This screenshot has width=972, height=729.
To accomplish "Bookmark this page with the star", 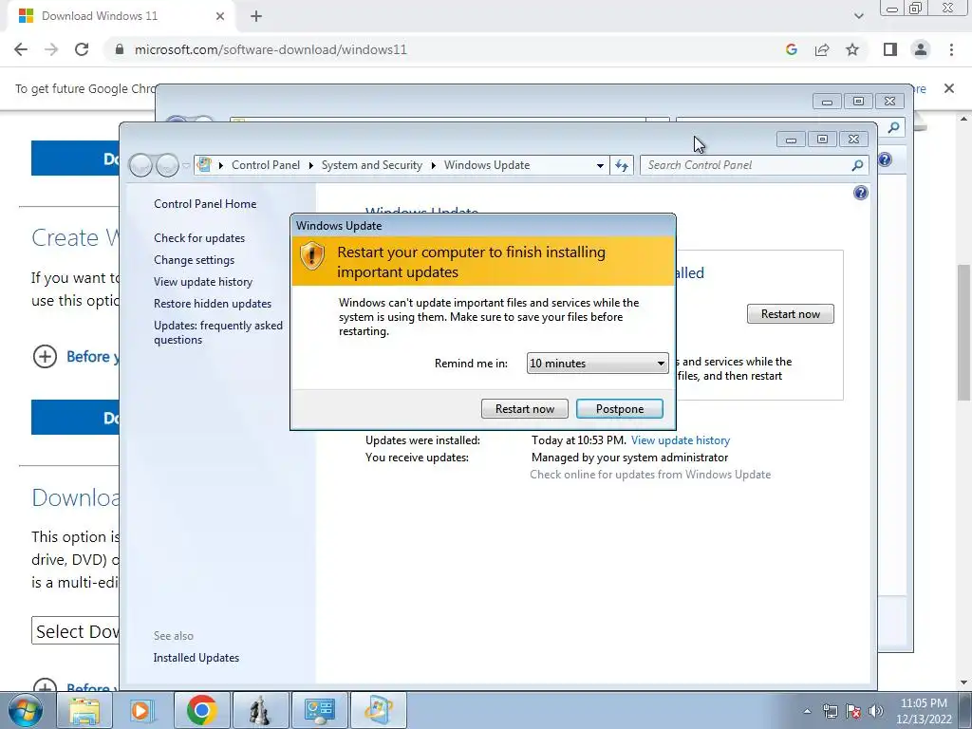I will pyautogui.click(x=852, y=49).
